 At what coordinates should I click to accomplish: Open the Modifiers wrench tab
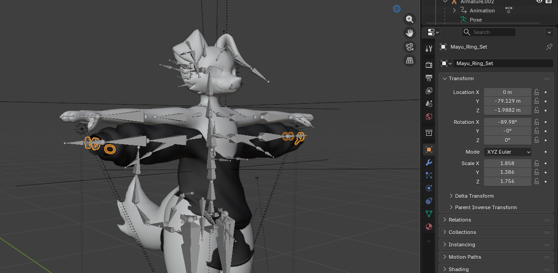(429, 162)
